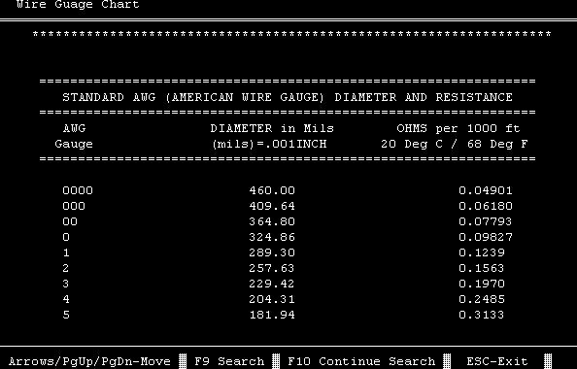The image size is (577, 369).
Task: Click the F9 Search command
Action: point(229,361)
